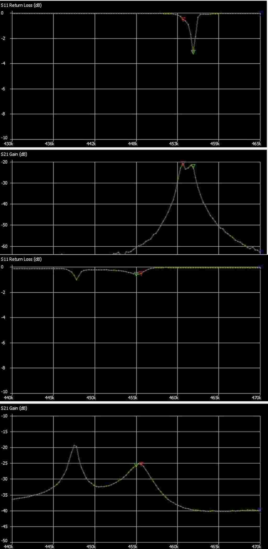268x549 pixels.
Task: Select blue marker at bottom-right of -20 to -60 S21 chart
Action: pyautogui.click(x=261, y=252)
